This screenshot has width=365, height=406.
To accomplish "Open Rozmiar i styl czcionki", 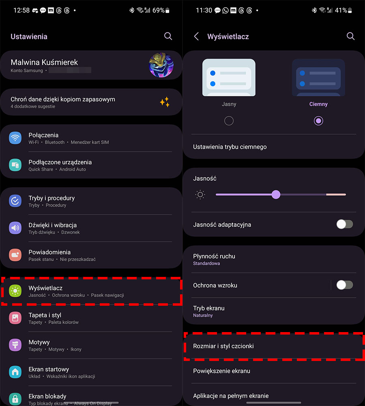I will point(274,346).
